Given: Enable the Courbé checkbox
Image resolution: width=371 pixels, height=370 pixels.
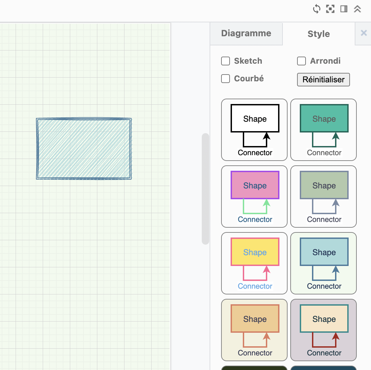Looking at the screenshot, I should pos(226,79).
